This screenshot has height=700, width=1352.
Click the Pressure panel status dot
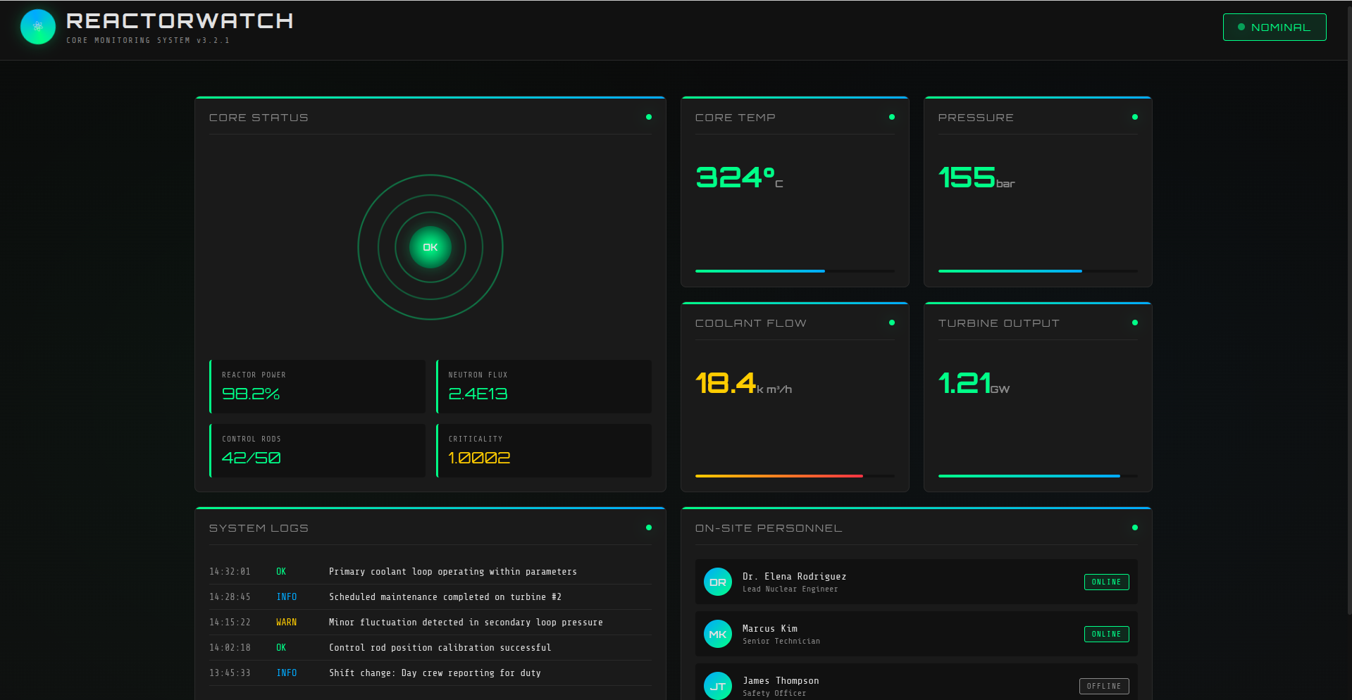coord(1135,117)
